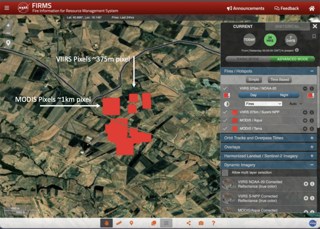Open the Auto dropdown
Image resolution: width=320 pixels, height=229 pixels.
point(296,104)
